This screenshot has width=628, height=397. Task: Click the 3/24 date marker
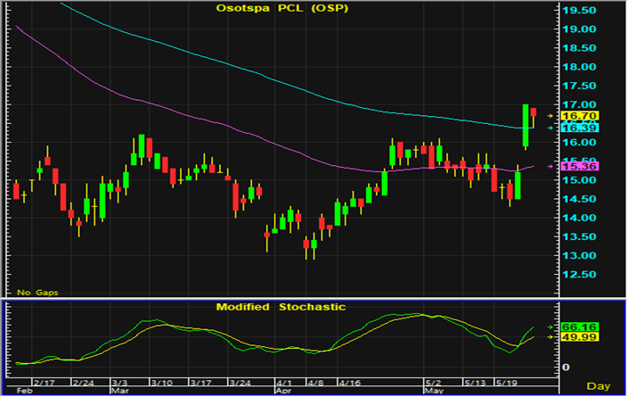click(241, 383)
